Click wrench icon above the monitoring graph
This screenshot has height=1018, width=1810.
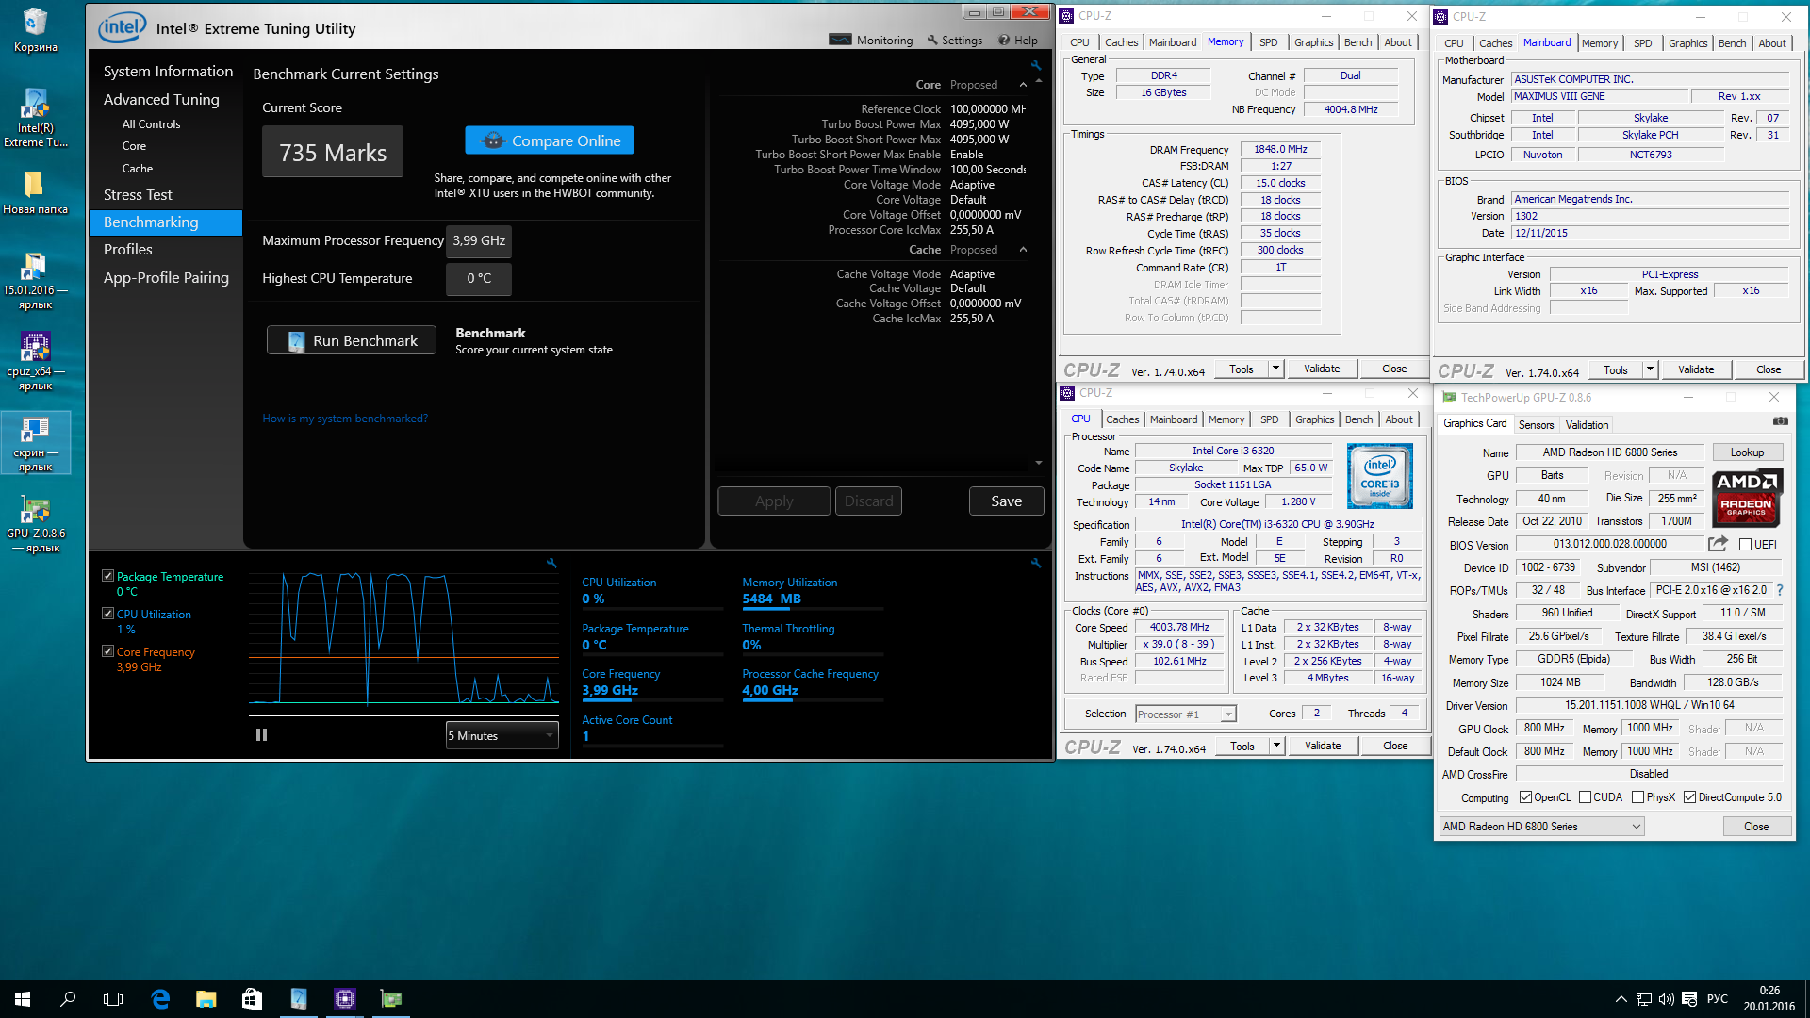[551, 563]
